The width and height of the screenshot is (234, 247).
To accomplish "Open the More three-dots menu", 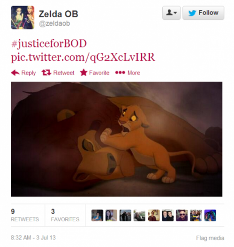I will click(x=120, y=73).
